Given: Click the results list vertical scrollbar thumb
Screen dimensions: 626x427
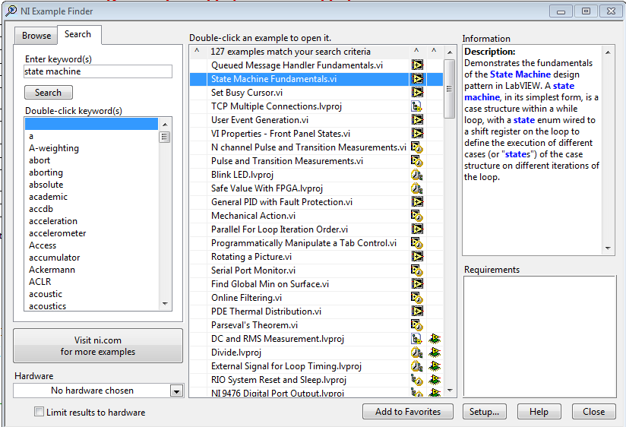Looking at the screenshot, I should [450, 89].
